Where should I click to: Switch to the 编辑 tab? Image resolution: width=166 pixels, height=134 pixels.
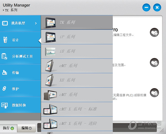pos(27,128)
